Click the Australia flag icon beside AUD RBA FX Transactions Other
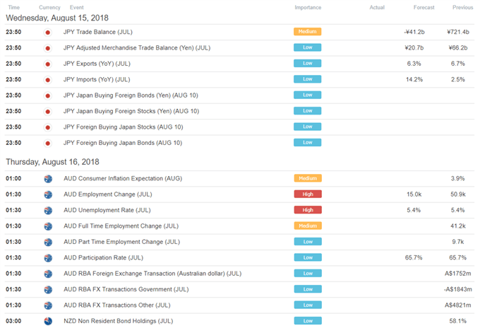The width and height of the screenshot is (480, 326). click(48, 305)
